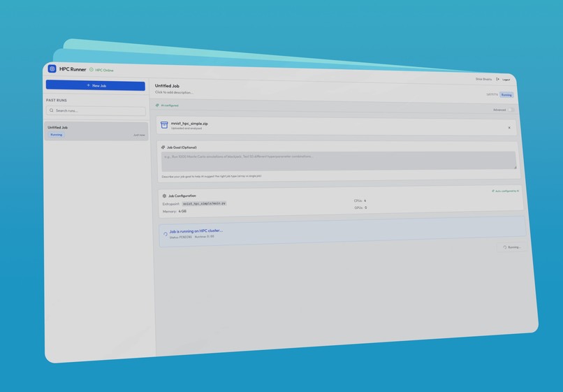Click the sparkle icon next to Job Goal
Screen dimensions: 563x392
pyautogui.click(x=163, y=147)
